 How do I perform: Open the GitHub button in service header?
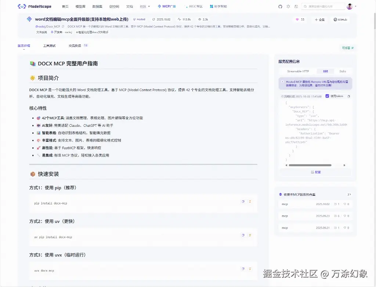click(x=340, y=20)
